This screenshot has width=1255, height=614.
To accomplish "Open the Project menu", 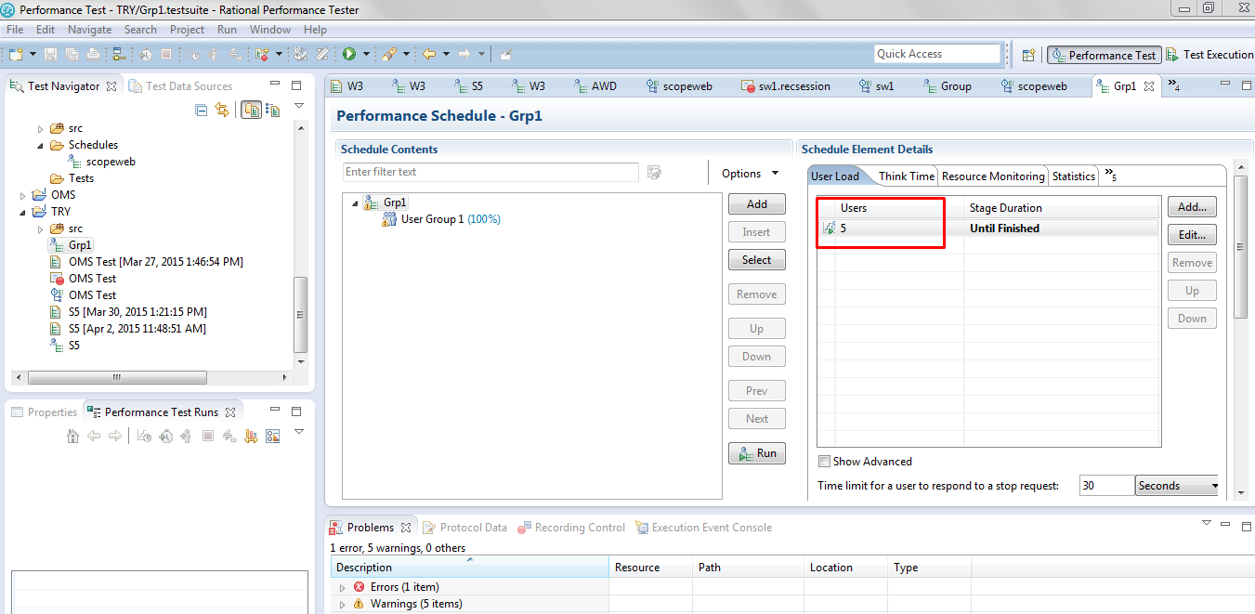I will click(x=187, y=30).
